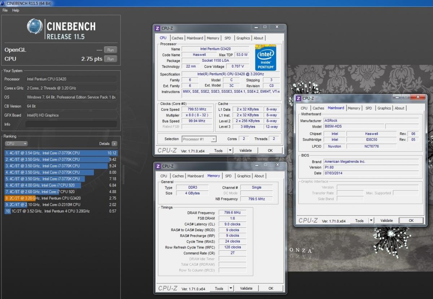433x299 pixels.
Task: Select ranking row 9 Core i3-2310M
Action: (61, 205)
